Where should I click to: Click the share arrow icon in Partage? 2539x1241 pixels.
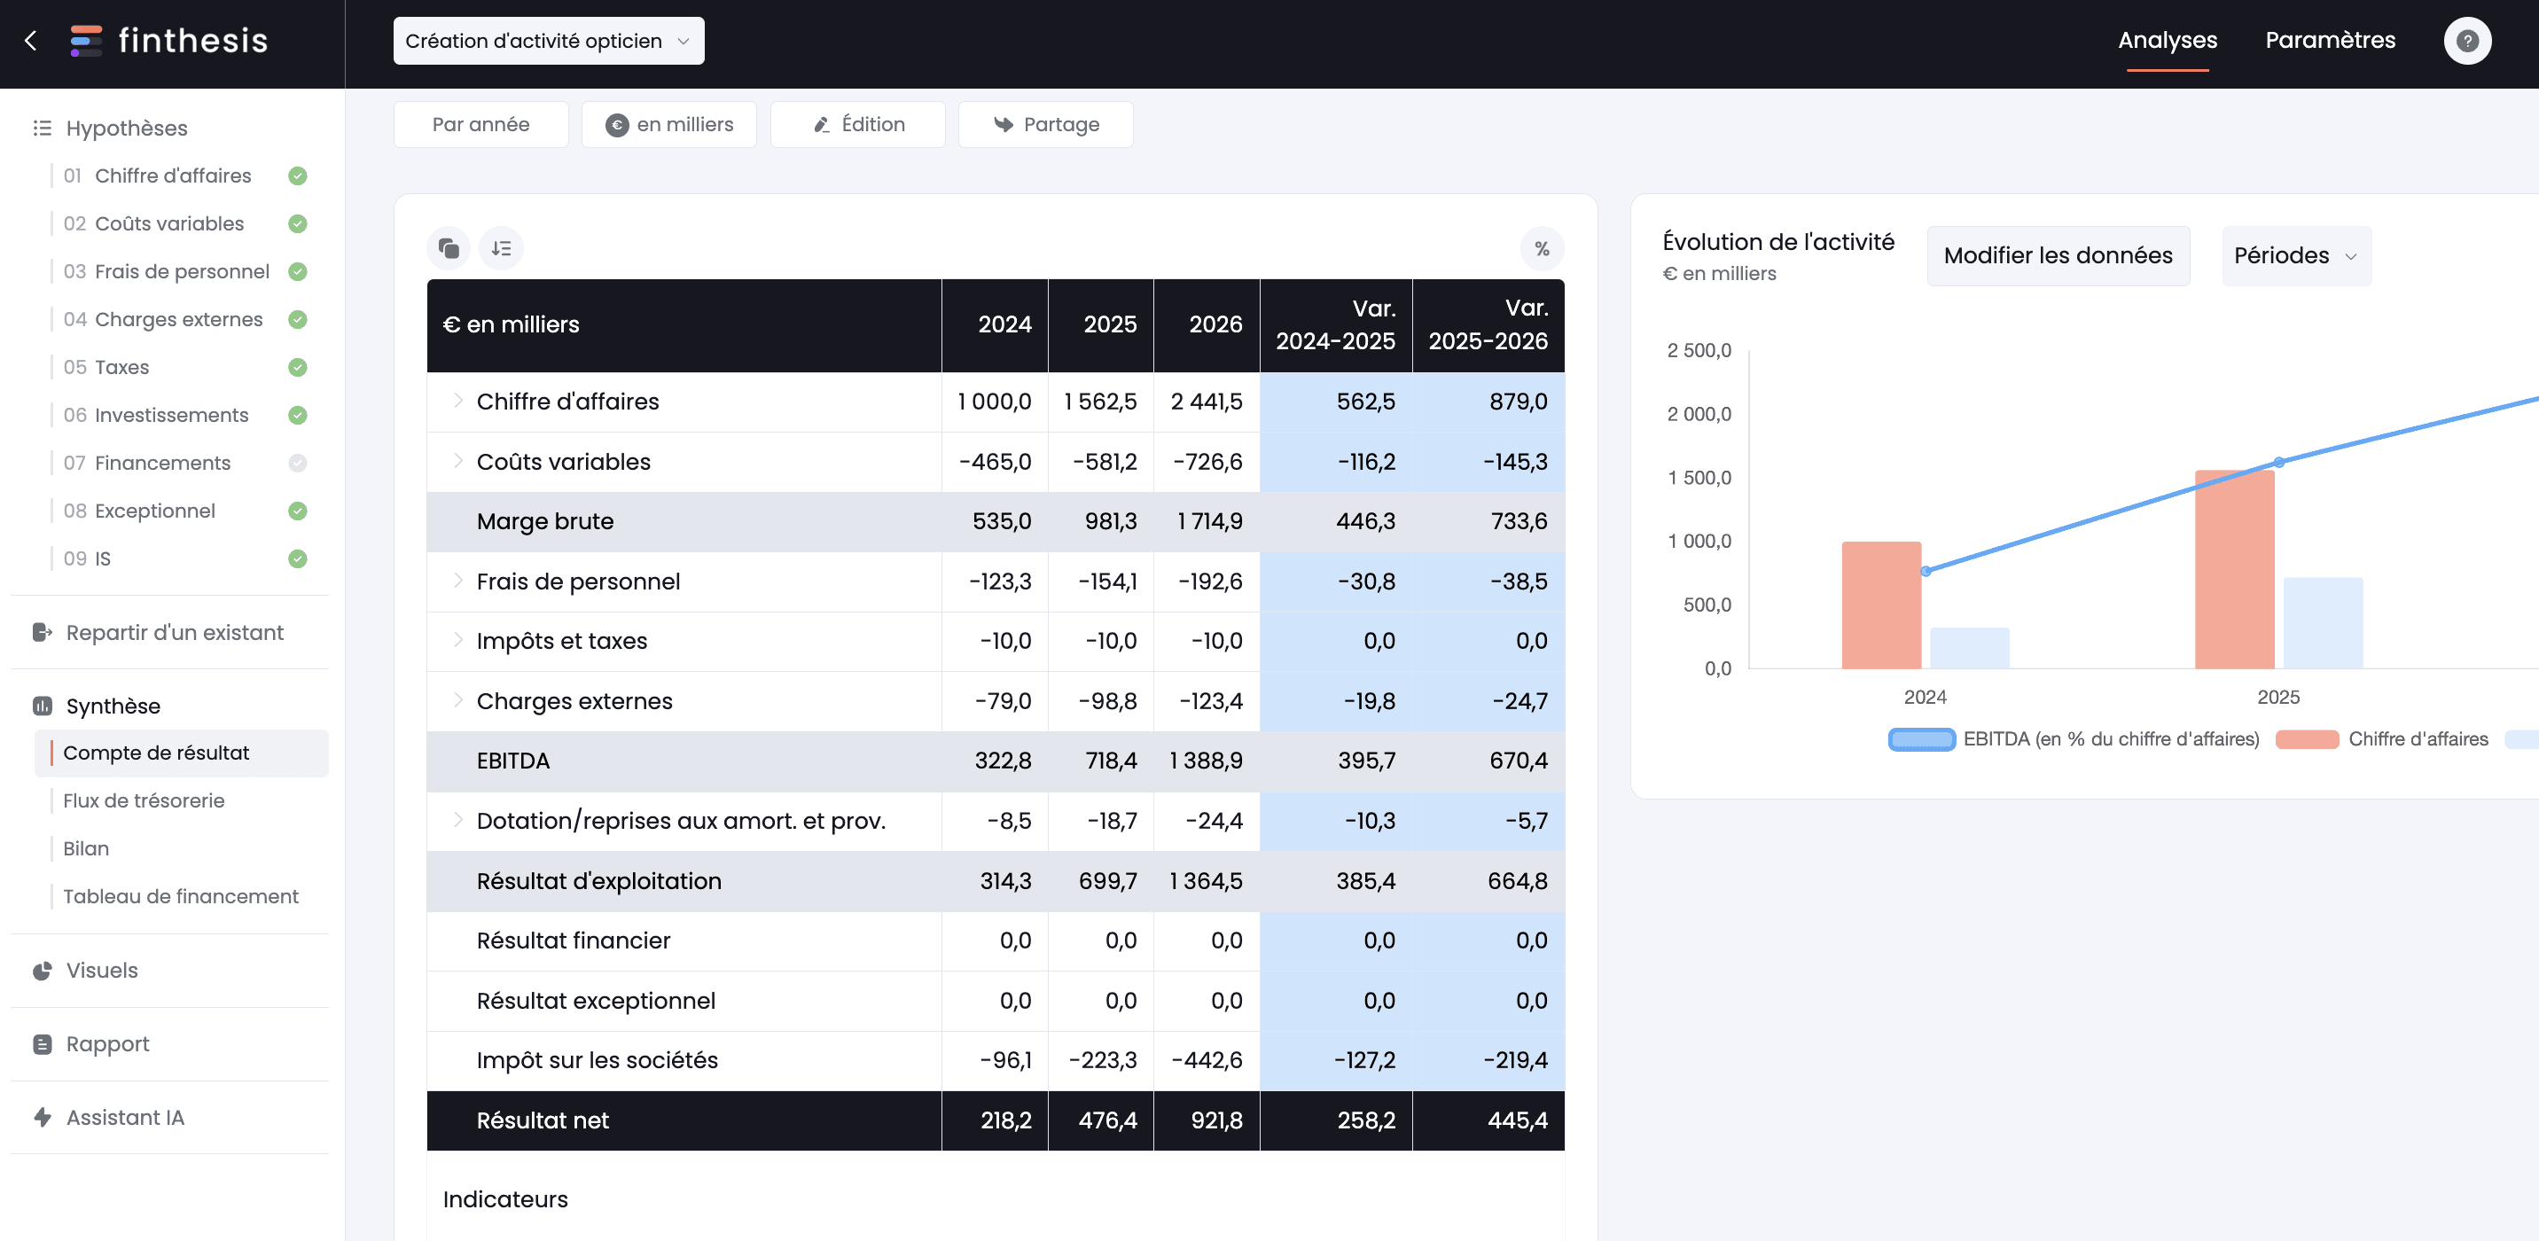pyautogui.click(x=1004, y=125)
